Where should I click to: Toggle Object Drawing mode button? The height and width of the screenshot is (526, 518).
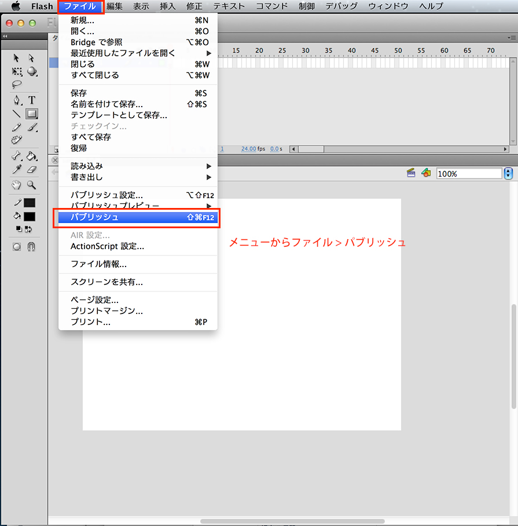point(17,246)
